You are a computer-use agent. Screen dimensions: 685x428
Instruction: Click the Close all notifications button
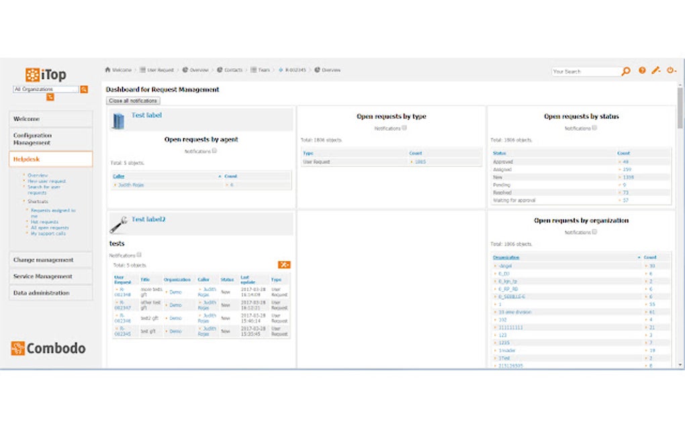pyautogui.click(x=133, y=101)
